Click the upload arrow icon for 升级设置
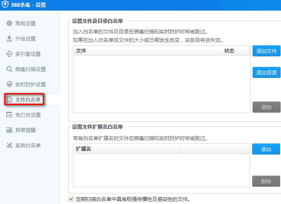This screenshot has width=281, height=204. pos(9,39)
